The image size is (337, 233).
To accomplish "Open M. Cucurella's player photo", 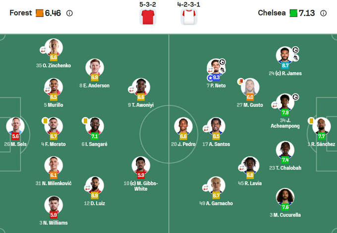I will coord(285,197).
